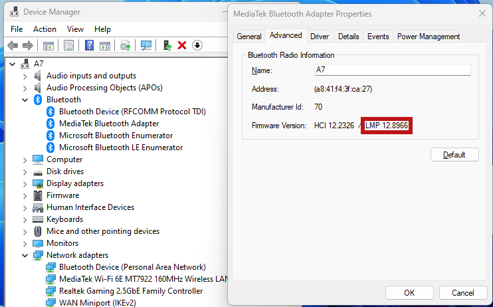Click the Add drivers toolbar icon

pos(167,46)
